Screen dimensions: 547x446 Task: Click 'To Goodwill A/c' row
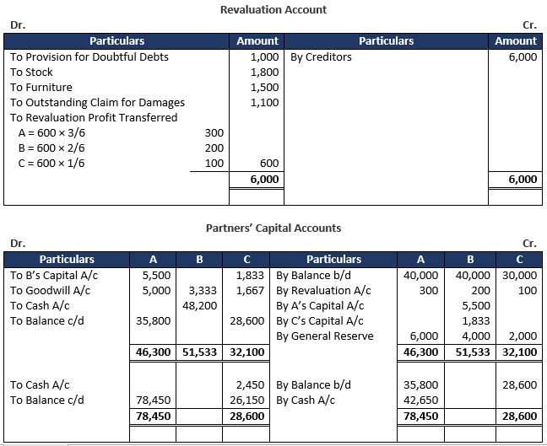(50, 290)
